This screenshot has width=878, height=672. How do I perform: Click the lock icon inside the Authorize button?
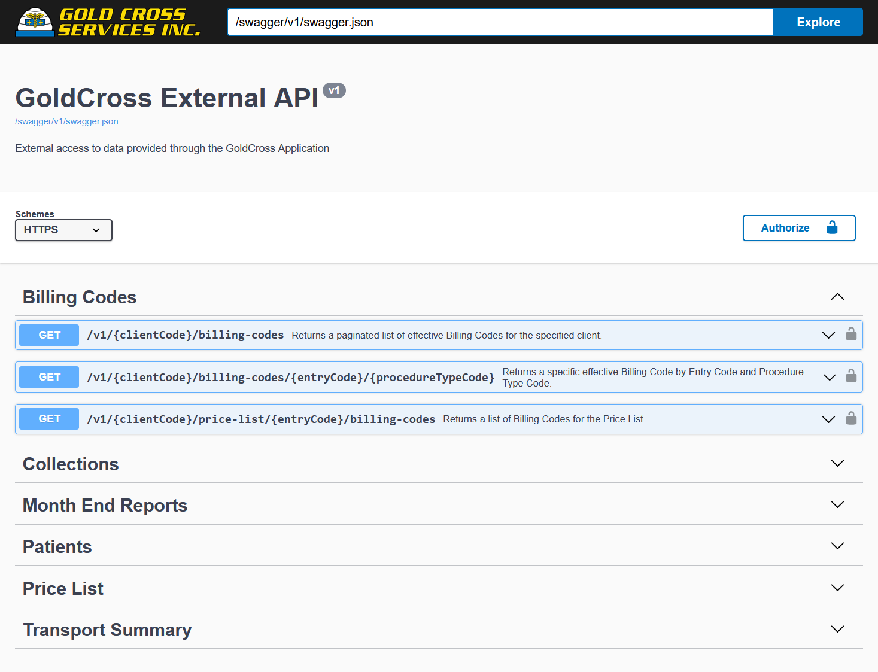click(x=832, y=228)
